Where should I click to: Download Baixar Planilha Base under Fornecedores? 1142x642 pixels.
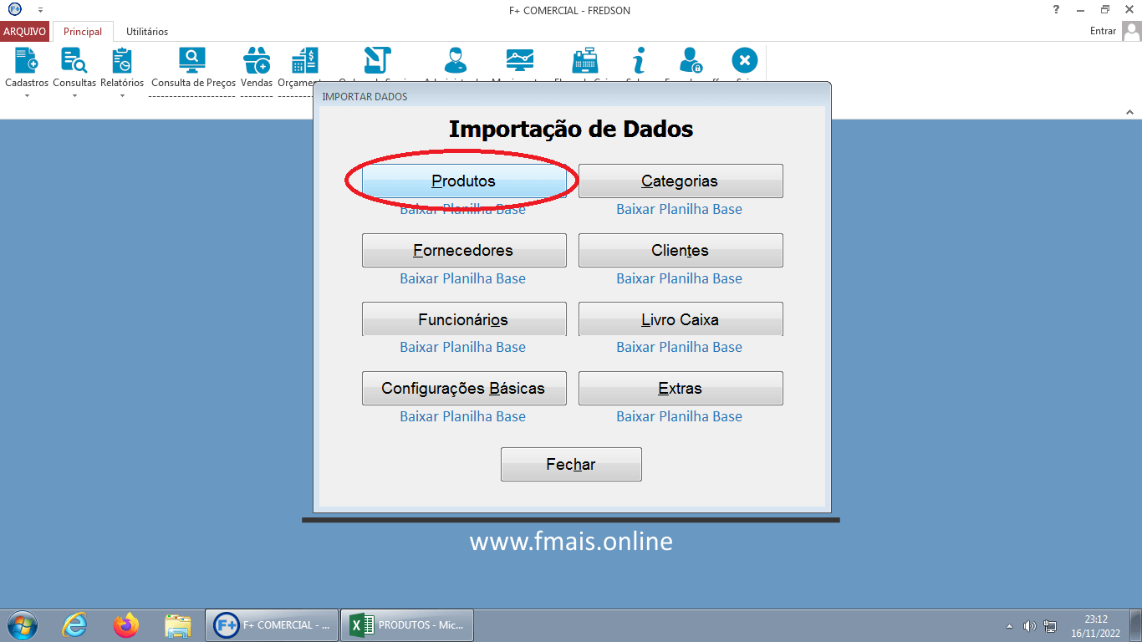click(463, 278)
